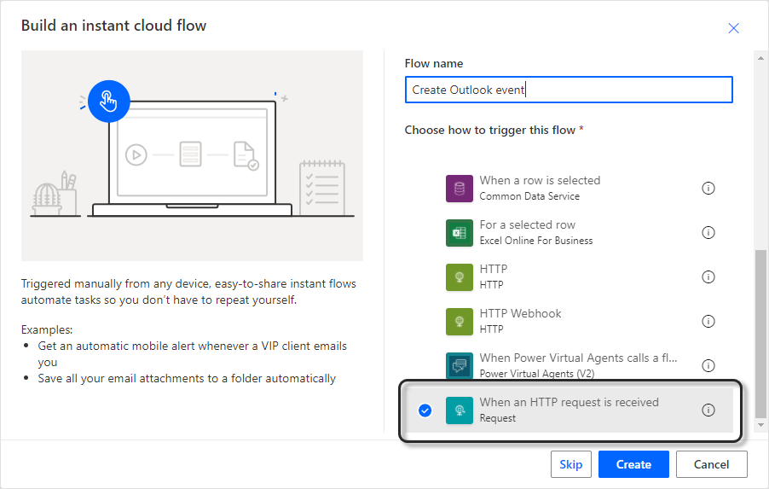Show info for HTTP Webhook trigger
769x489 pixels.
[708, 321]
